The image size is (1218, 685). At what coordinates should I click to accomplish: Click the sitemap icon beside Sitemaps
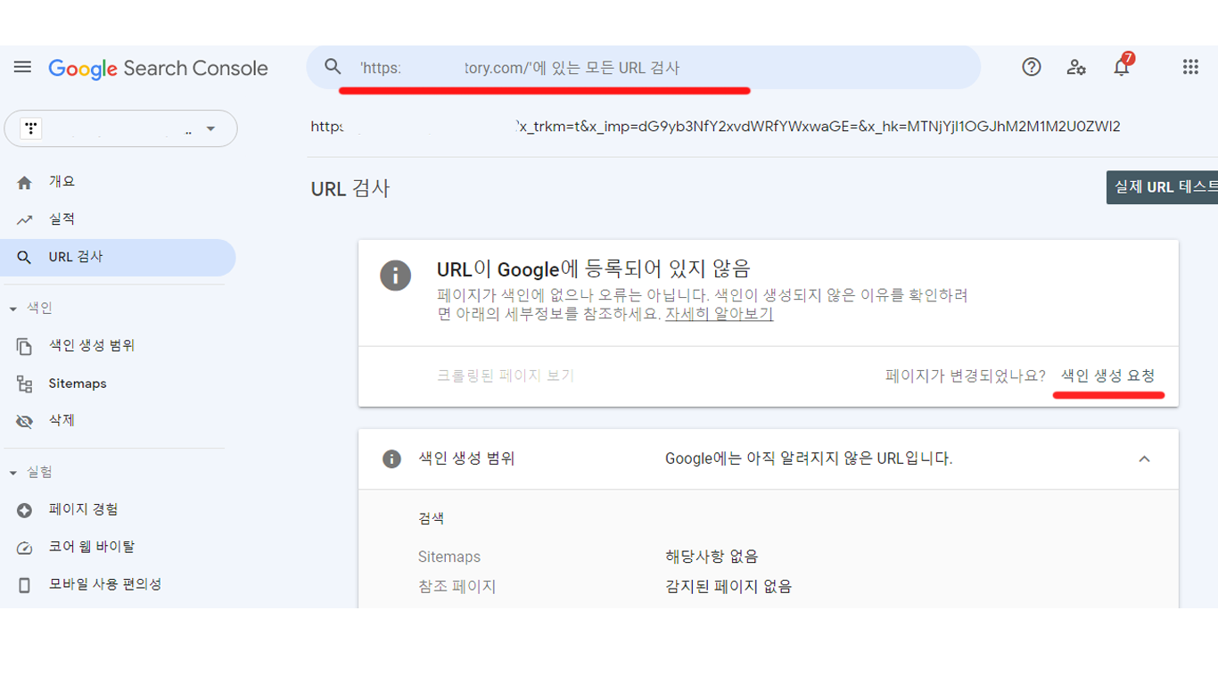25,384
